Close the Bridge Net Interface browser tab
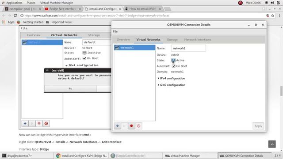This screenshot has width=283, height=159. click(x=80, y=9)
